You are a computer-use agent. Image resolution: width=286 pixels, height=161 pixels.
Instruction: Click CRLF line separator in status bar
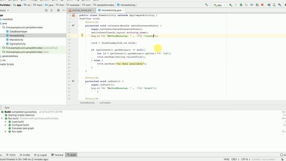235,159
